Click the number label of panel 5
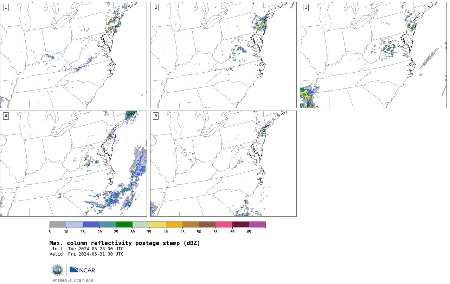This screenshot has width=450, height=284. 156,116
